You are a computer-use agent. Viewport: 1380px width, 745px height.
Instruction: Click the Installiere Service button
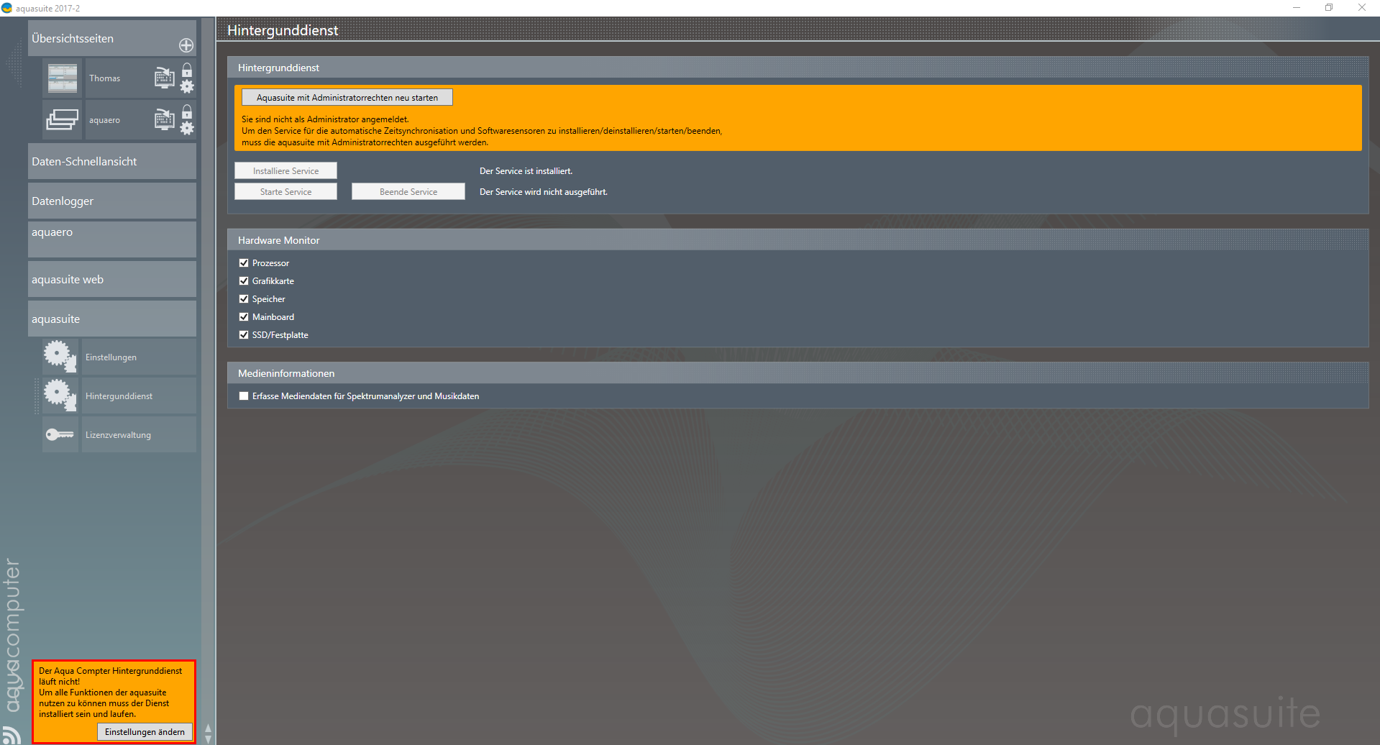coord(285,171)
